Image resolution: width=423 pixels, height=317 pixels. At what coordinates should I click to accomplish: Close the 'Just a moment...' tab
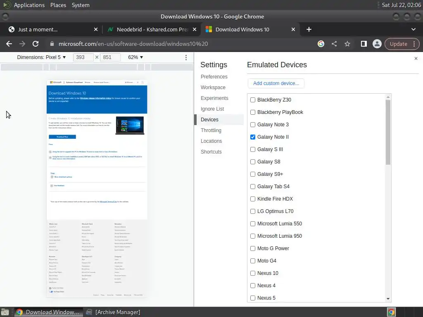96,29
